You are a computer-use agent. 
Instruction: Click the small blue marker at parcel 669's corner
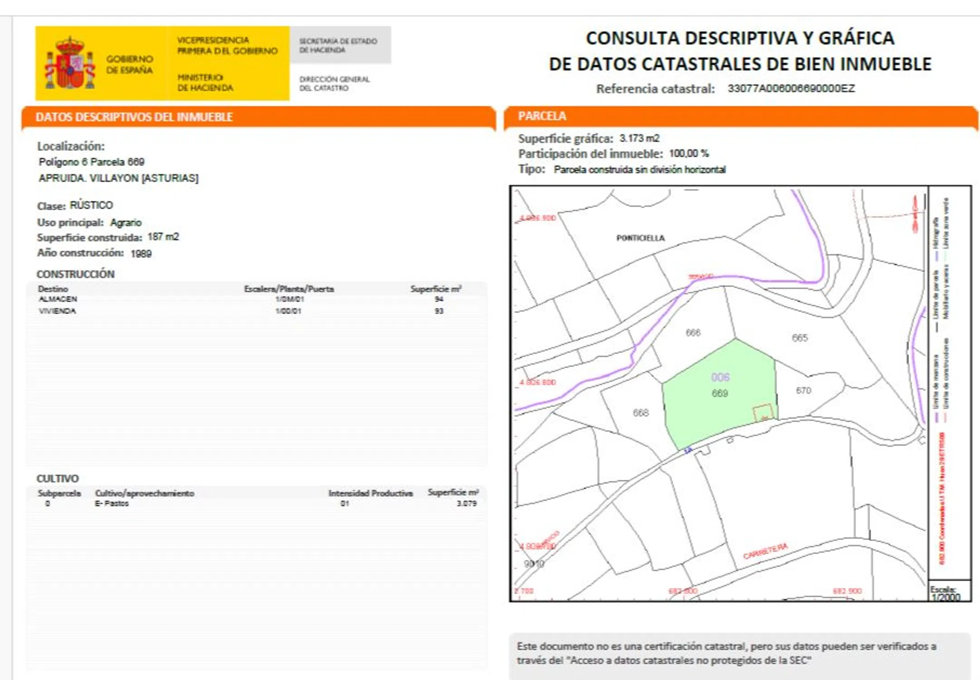point(688,450)
